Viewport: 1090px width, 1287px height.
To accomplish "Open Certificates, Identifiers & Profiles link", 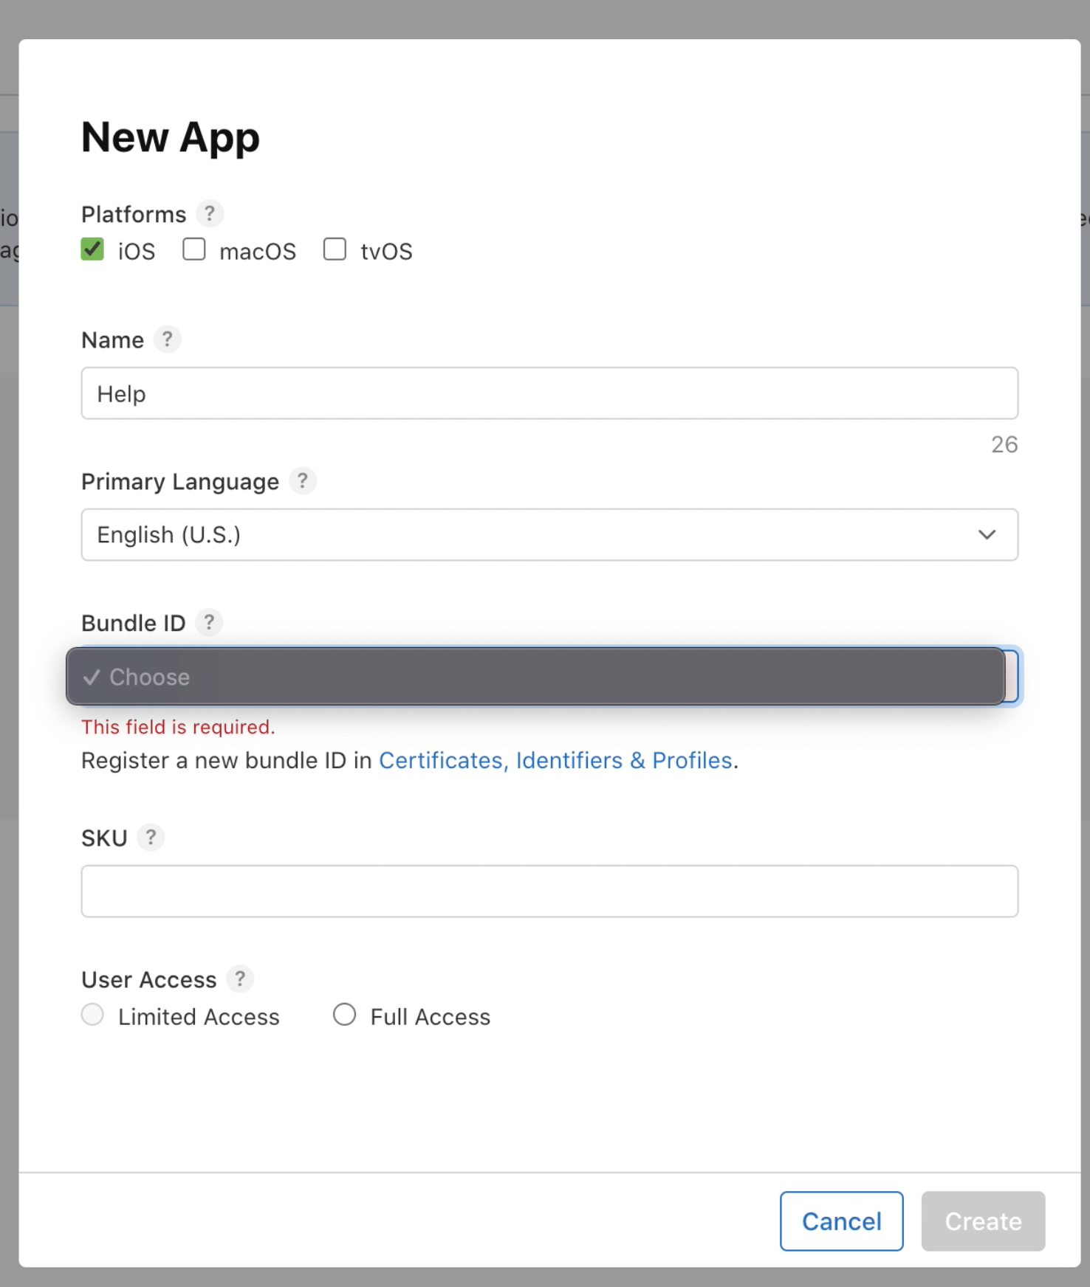I will (x=555, y=760).
